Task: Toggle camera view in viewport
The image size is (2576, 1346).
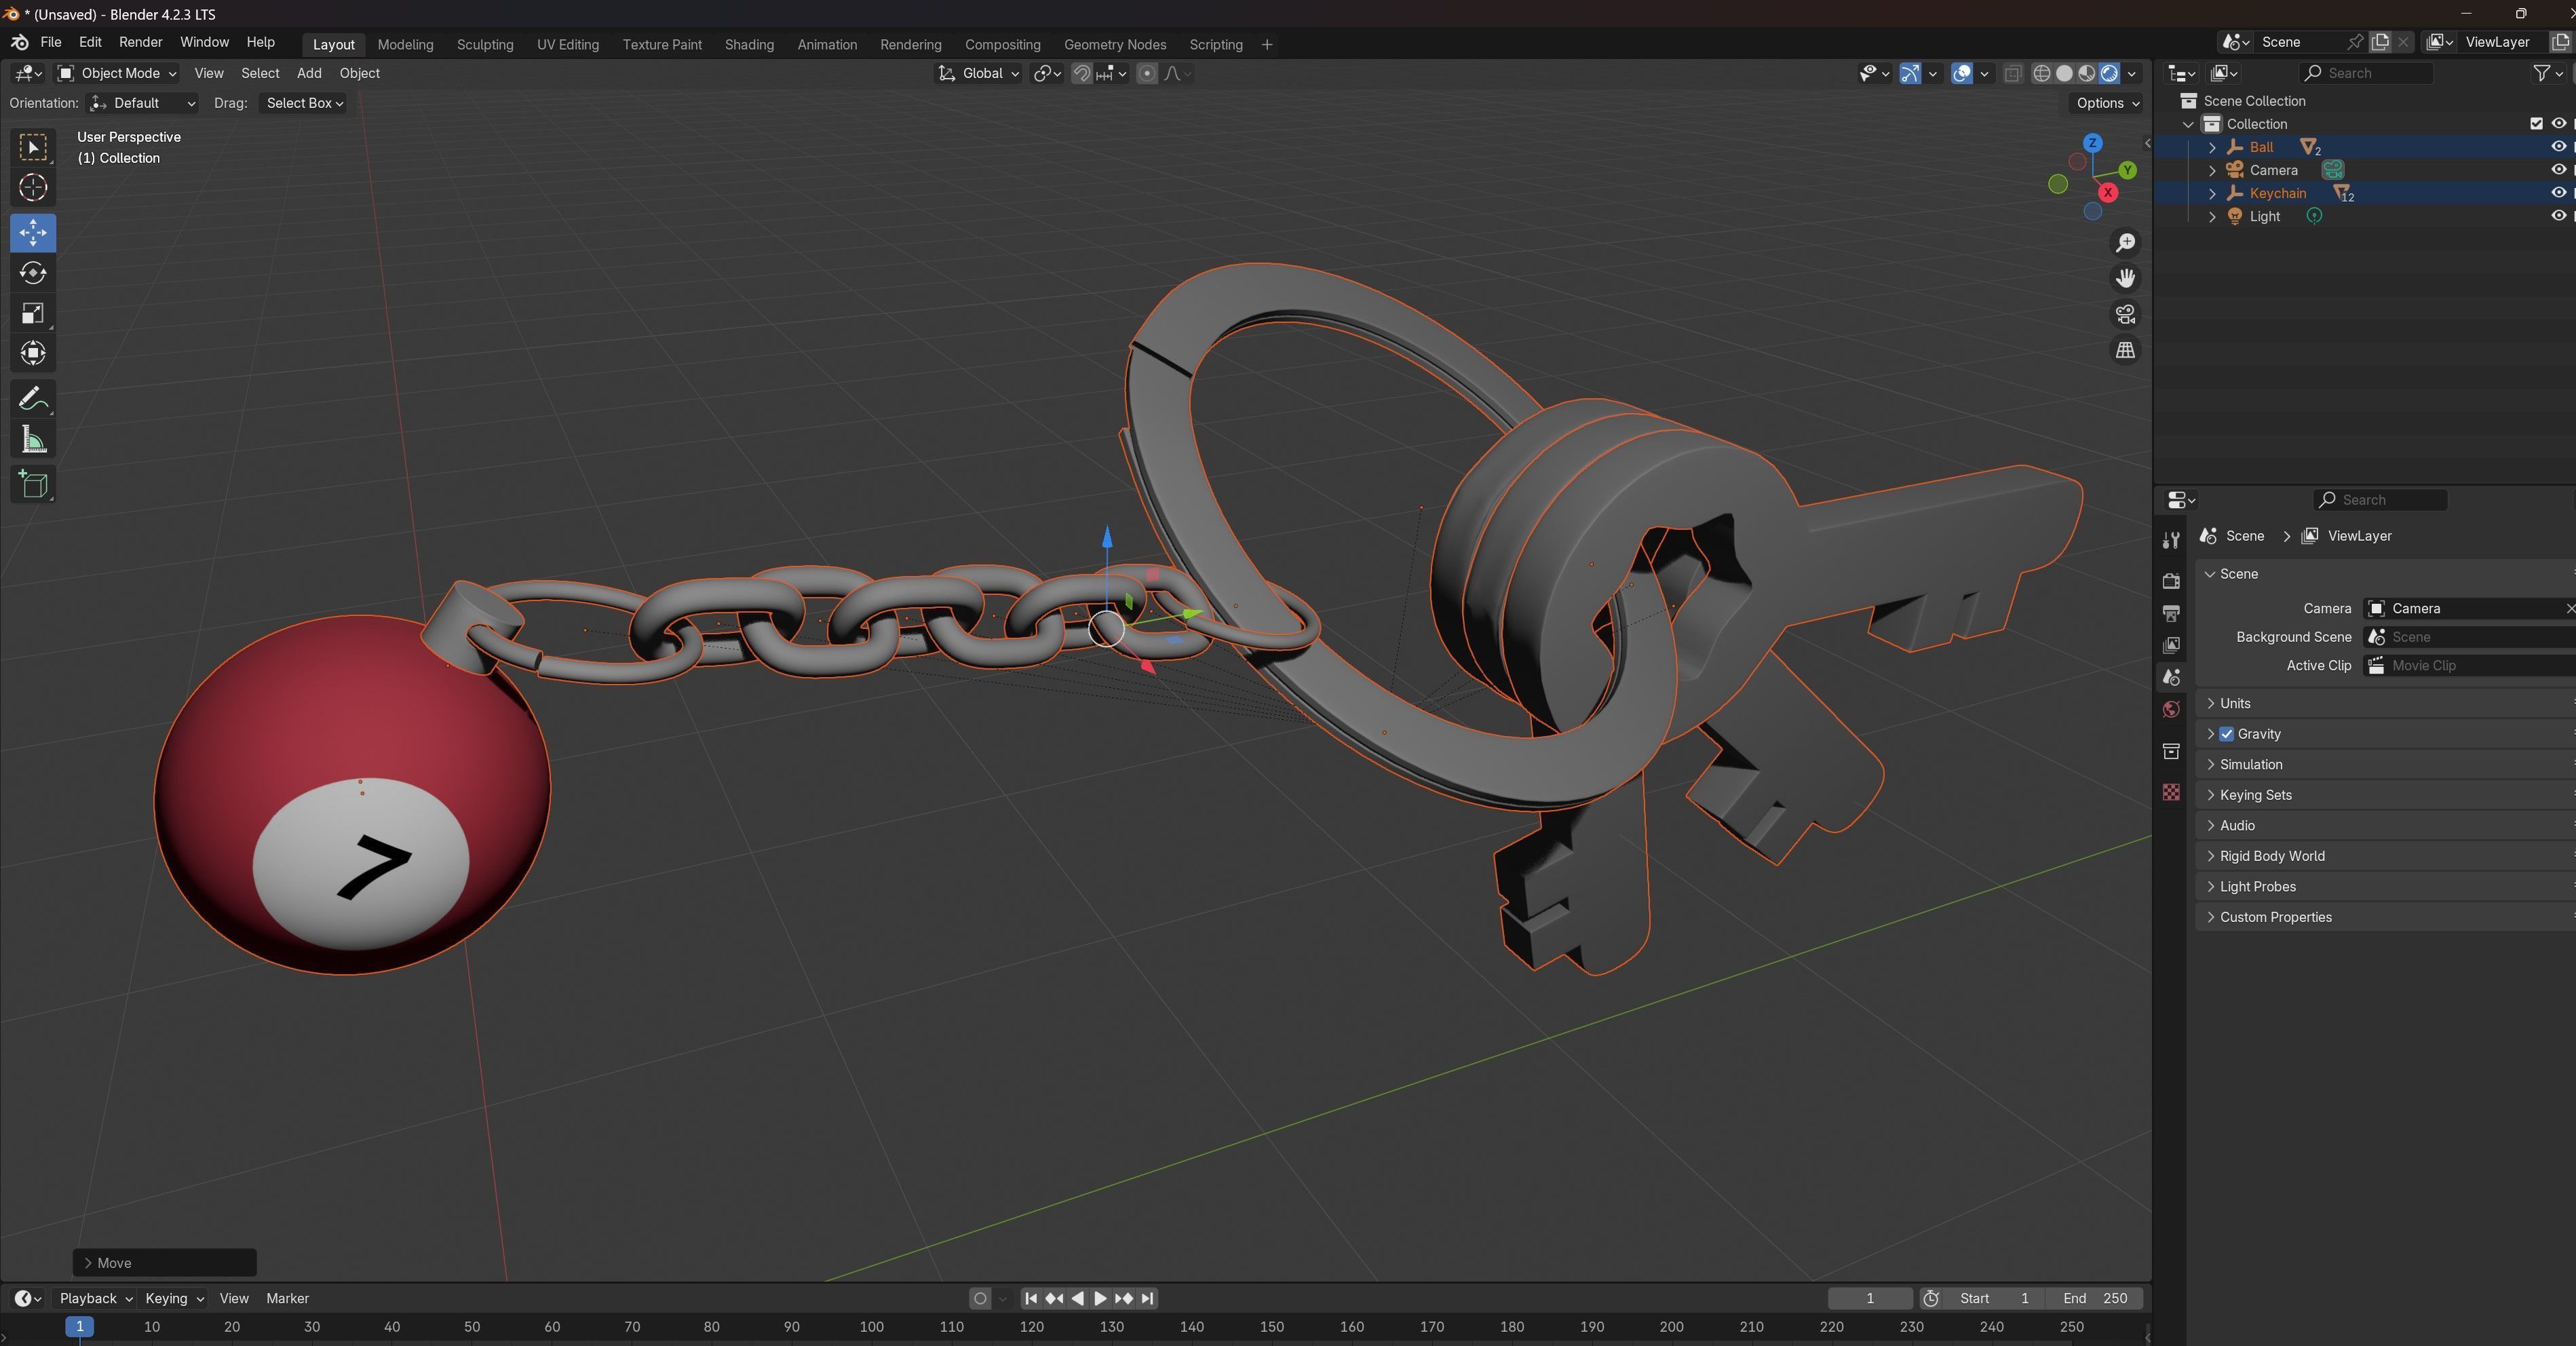Action: (x=2125, y=314)
